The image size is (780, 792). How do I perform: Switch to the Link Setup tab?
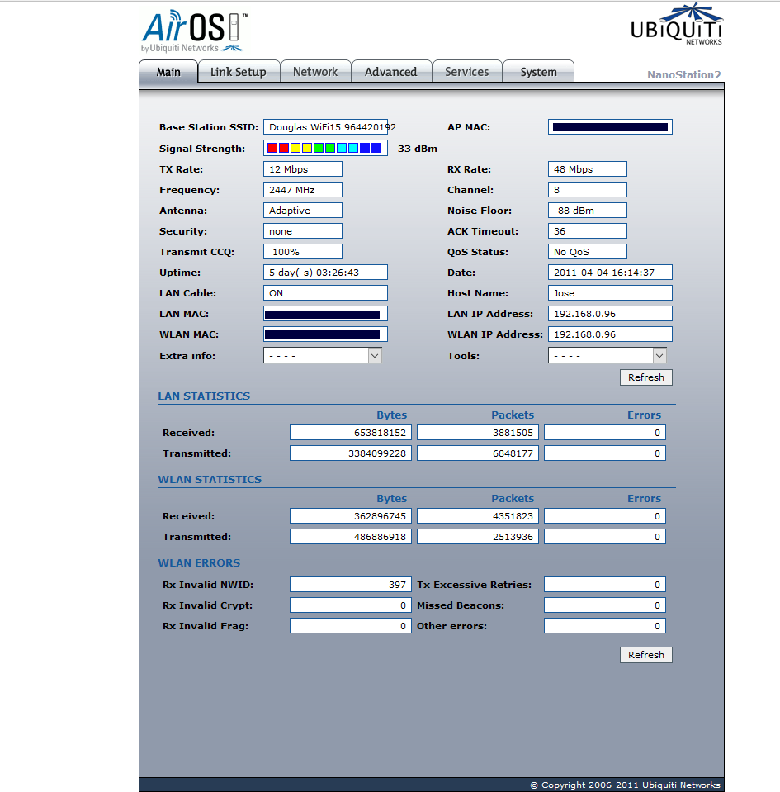[239, 72]
